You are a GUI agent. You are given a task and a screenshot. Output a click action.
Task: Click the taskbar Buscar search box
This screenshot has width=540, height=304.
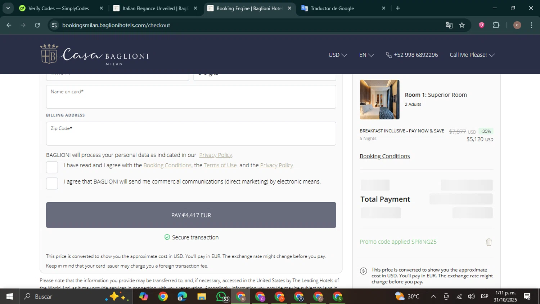[76, 296]
